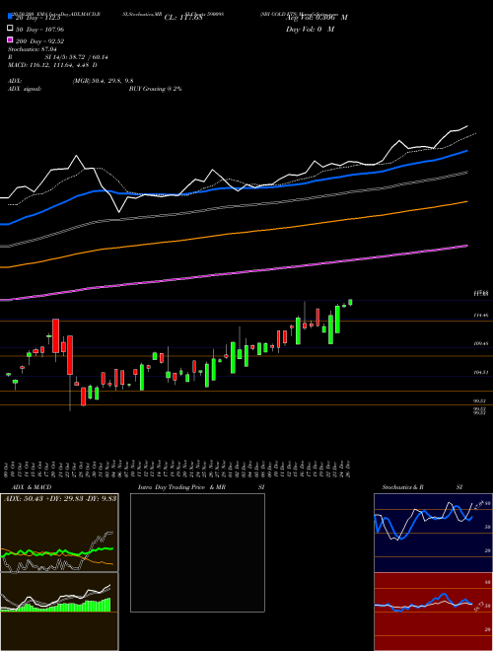Click the MACD histogram panel with green bars
The image size is (493, 651).
coord(59,612)
